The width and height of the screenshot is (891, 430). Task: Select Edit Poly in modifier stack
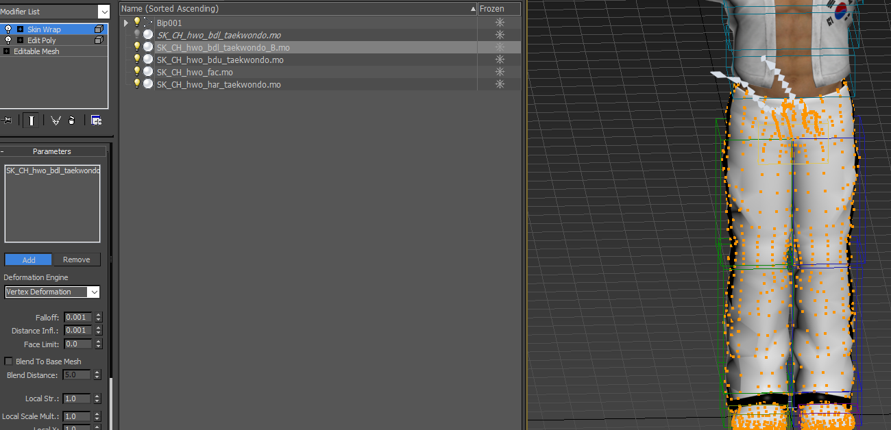point(42,40)
